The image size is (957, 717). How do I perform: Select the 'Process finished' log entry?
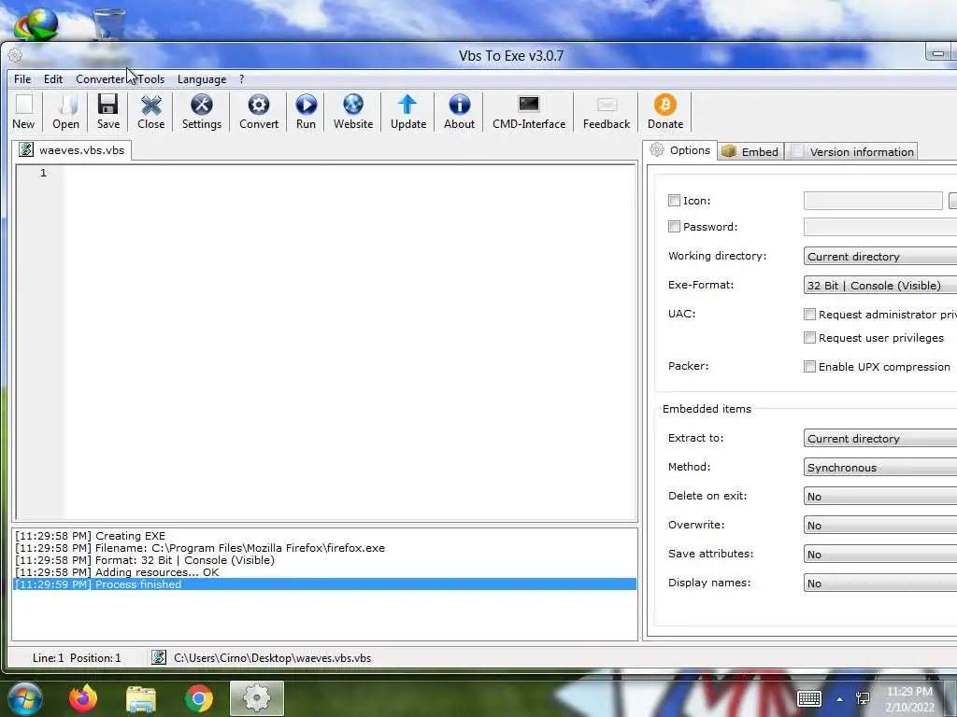tap(324, 584)
